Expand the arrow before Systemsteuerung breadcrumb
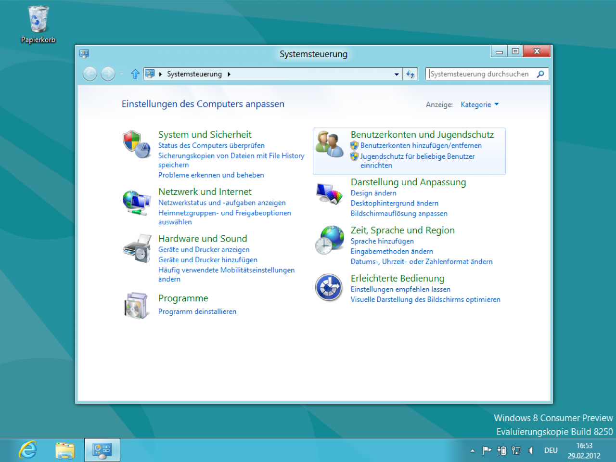616x462 pixels. (x=160, y=74)
